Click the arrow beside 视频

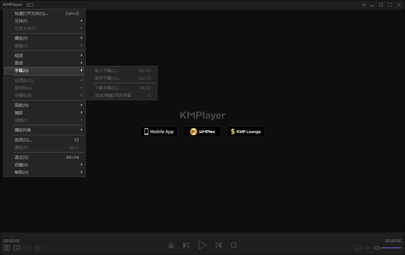pos(81,55)
